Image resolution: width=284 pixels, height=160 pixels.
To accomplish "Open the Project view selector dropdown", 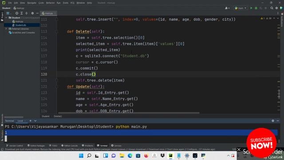I will [x=8, y=13].
